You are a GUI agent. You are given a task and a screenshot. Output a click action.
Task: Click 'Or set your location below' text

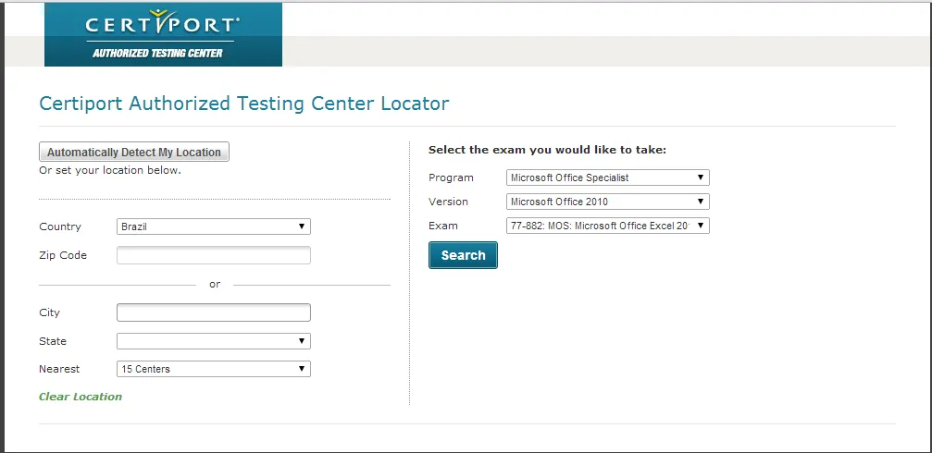110,170
